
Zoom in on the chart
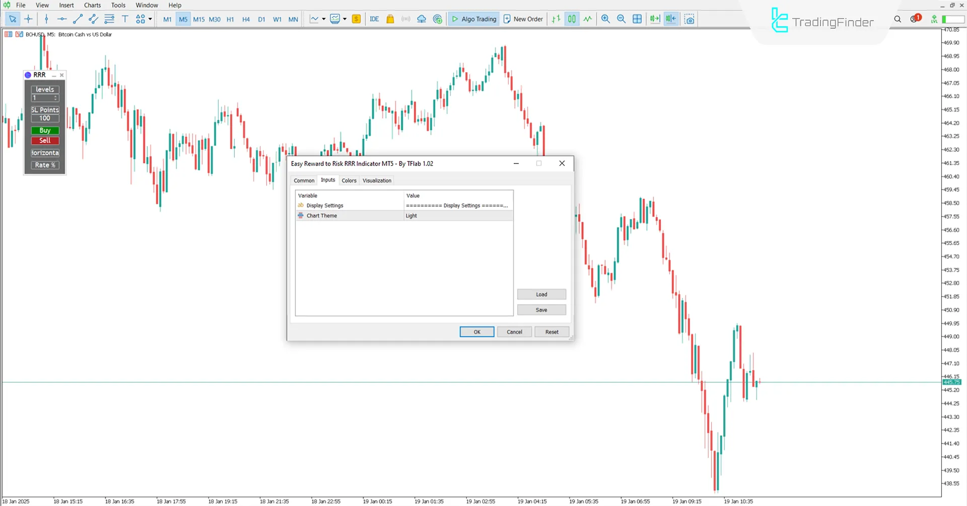point(605,19)
